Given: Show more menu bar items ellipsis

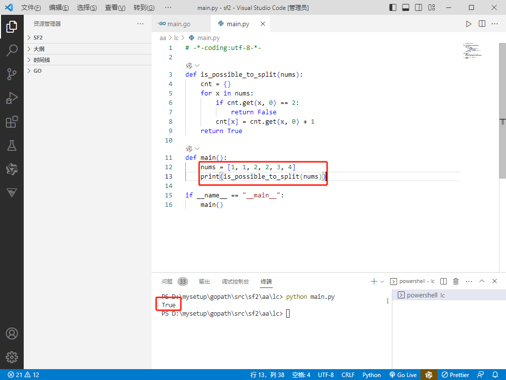Looking at the screenshot, I should tap(168, 7).
